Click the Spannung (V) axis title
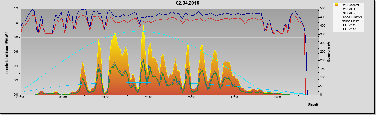 click(329, 52)
